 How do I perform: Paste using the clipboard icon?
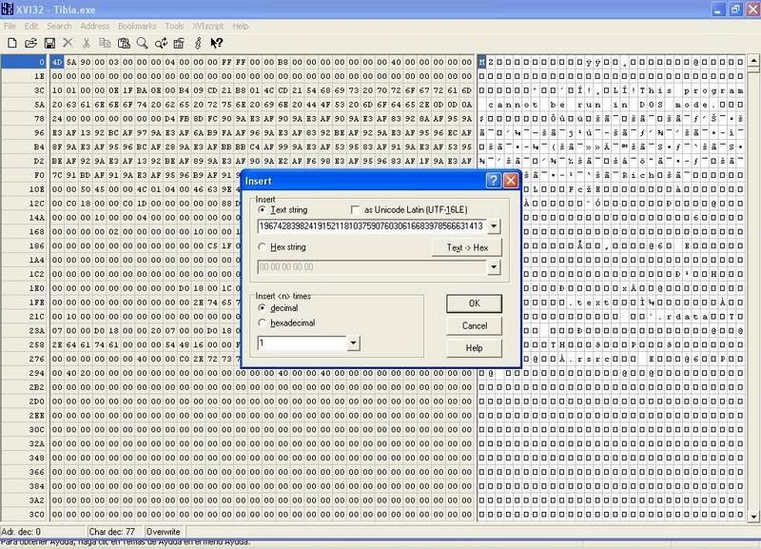(124, 43)
